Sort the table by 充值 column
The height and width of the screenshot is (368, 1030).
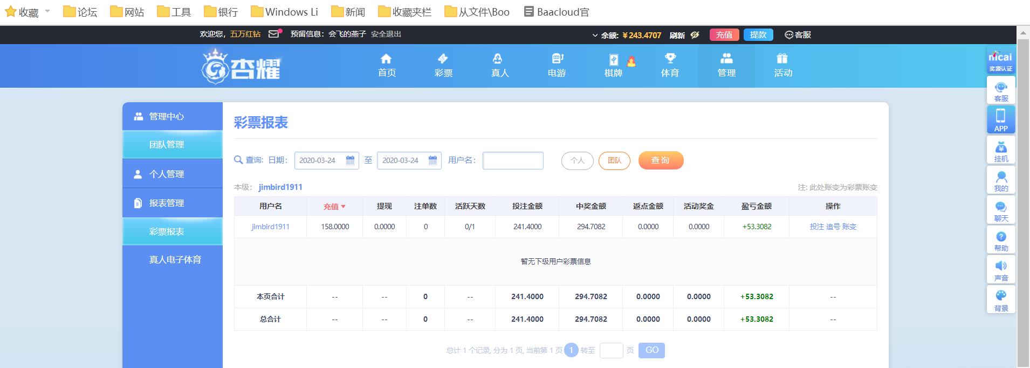pyautogui.click(x=334, y=207)
